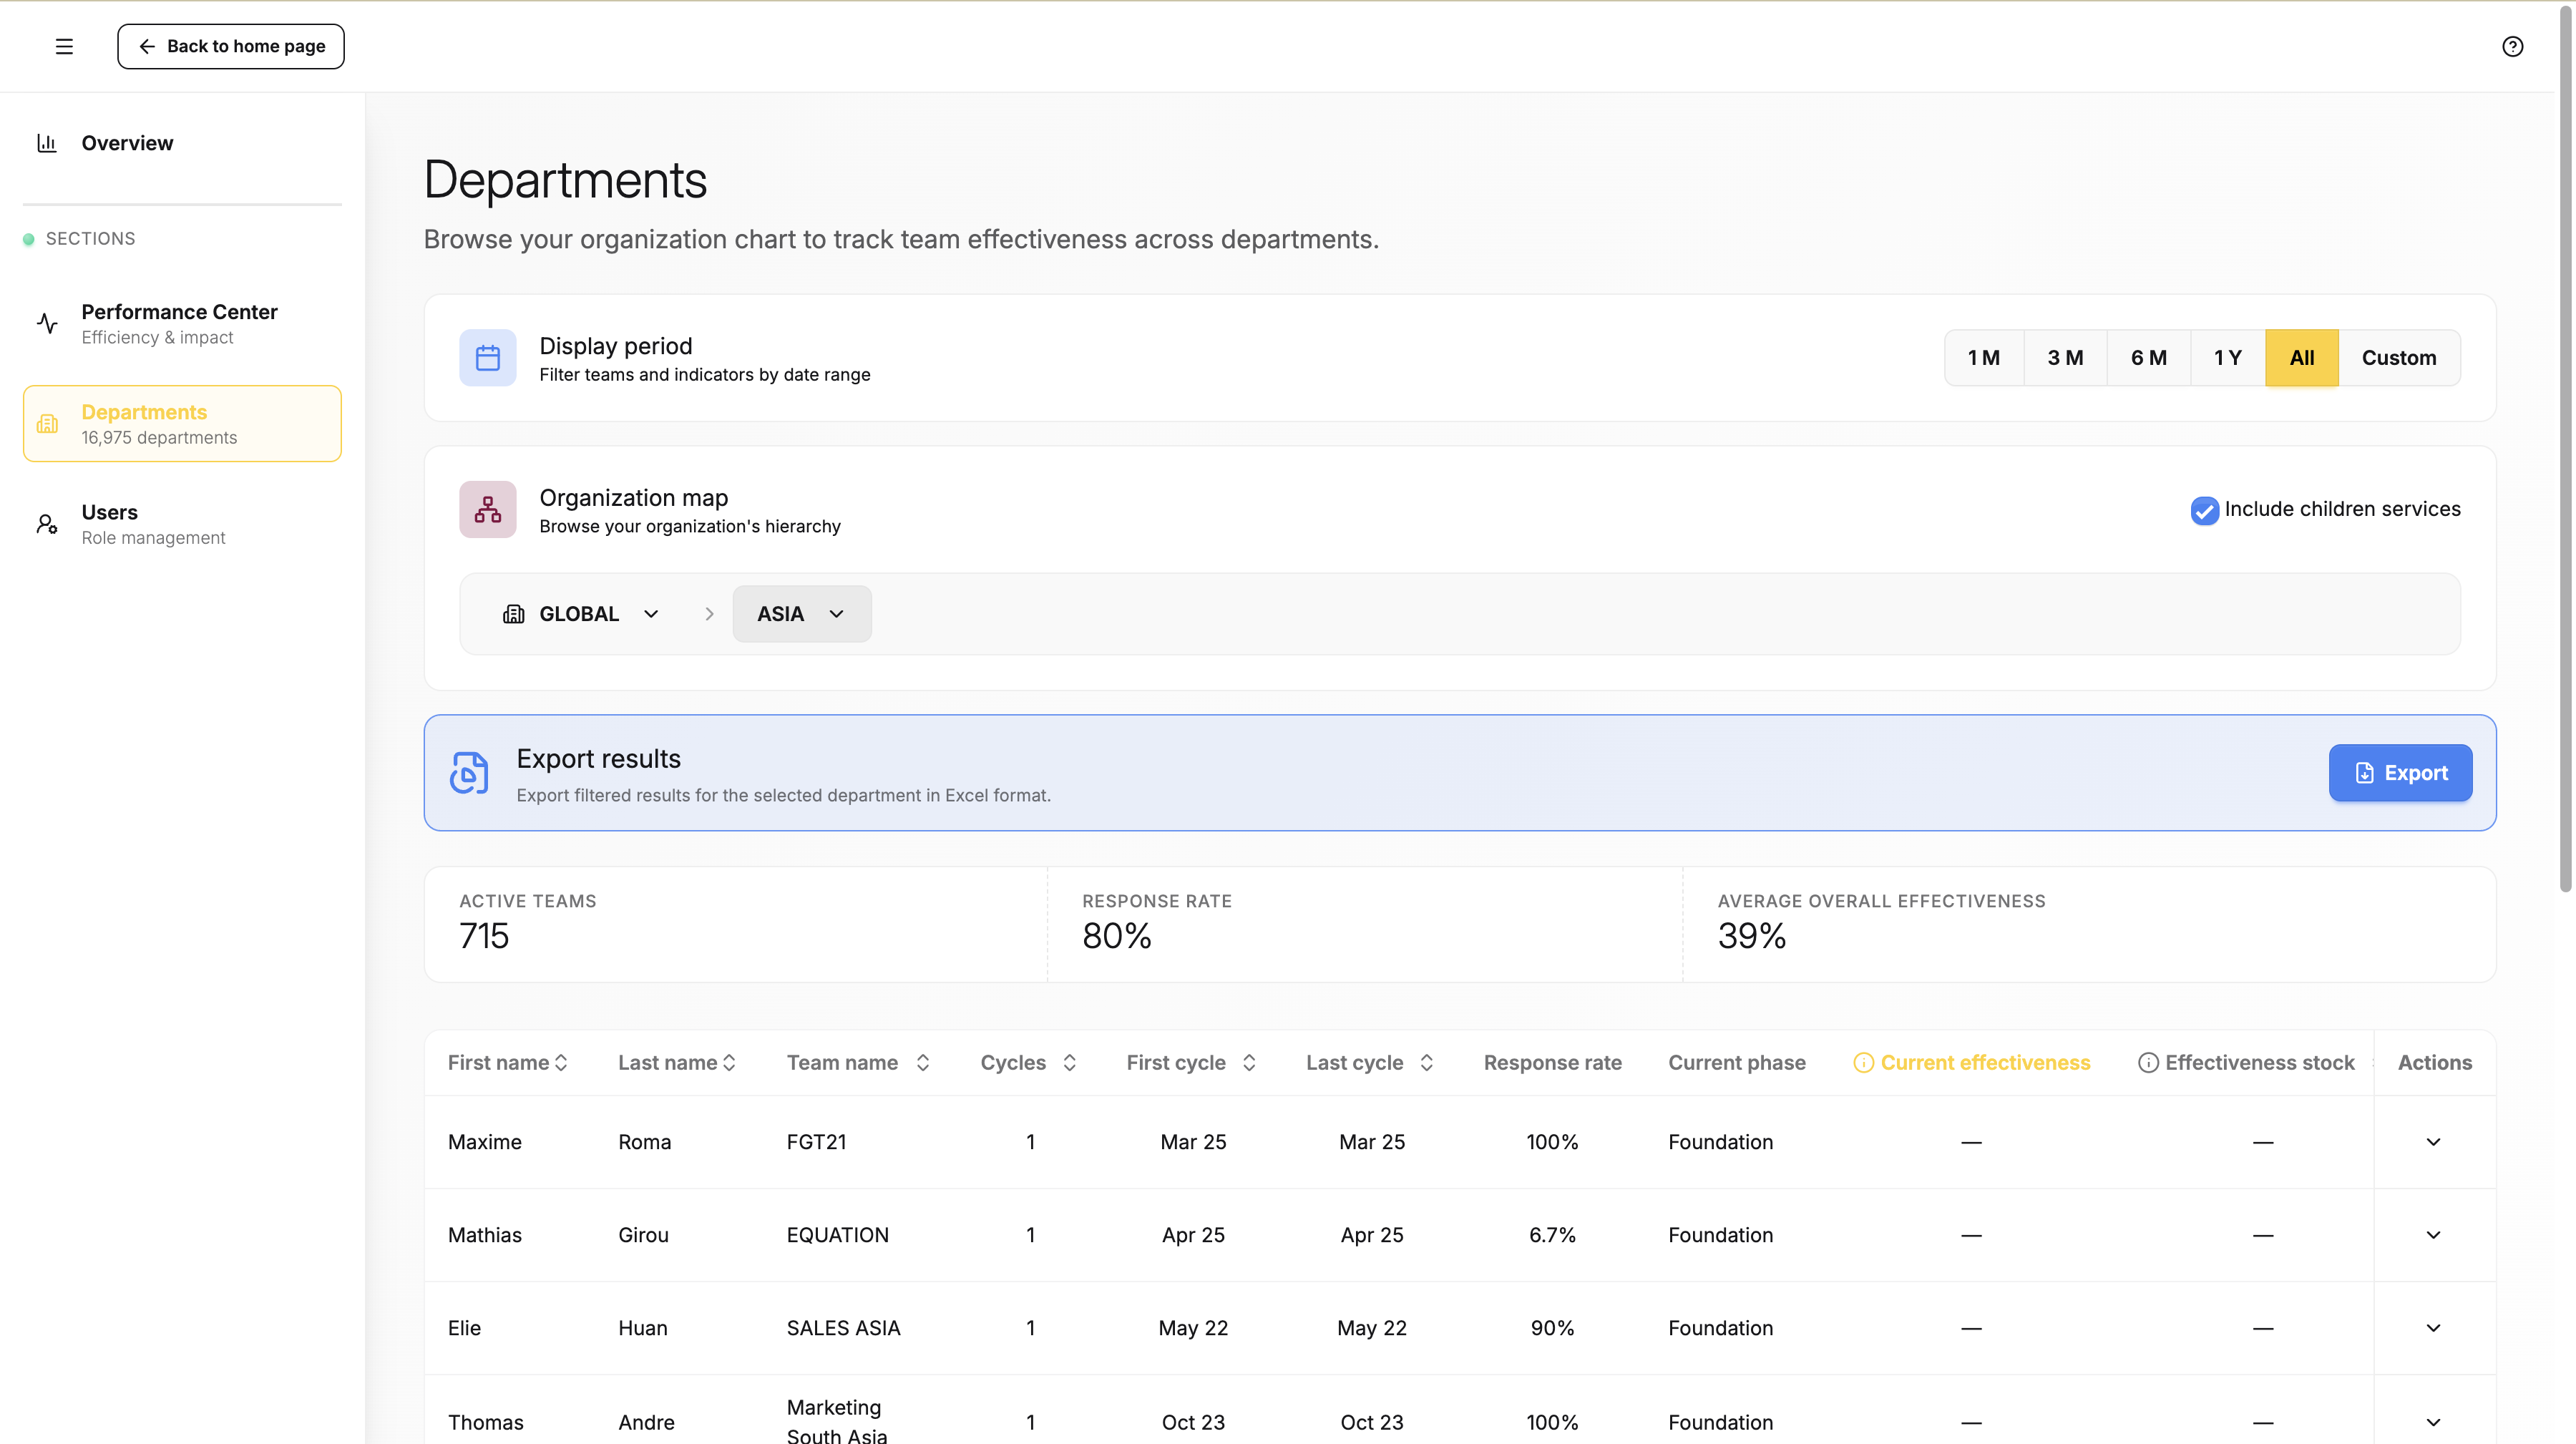Open Departments section in sidebar
2576x1444 pixels.
182,424
